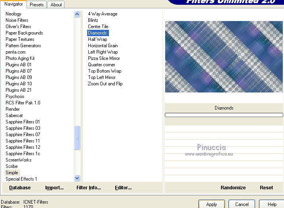Image resolution: width=284 pixels, height=208 pixels.
Task: Click the category list scrollbar thumb
Action: pyautogui.click(x=77, y=138)
